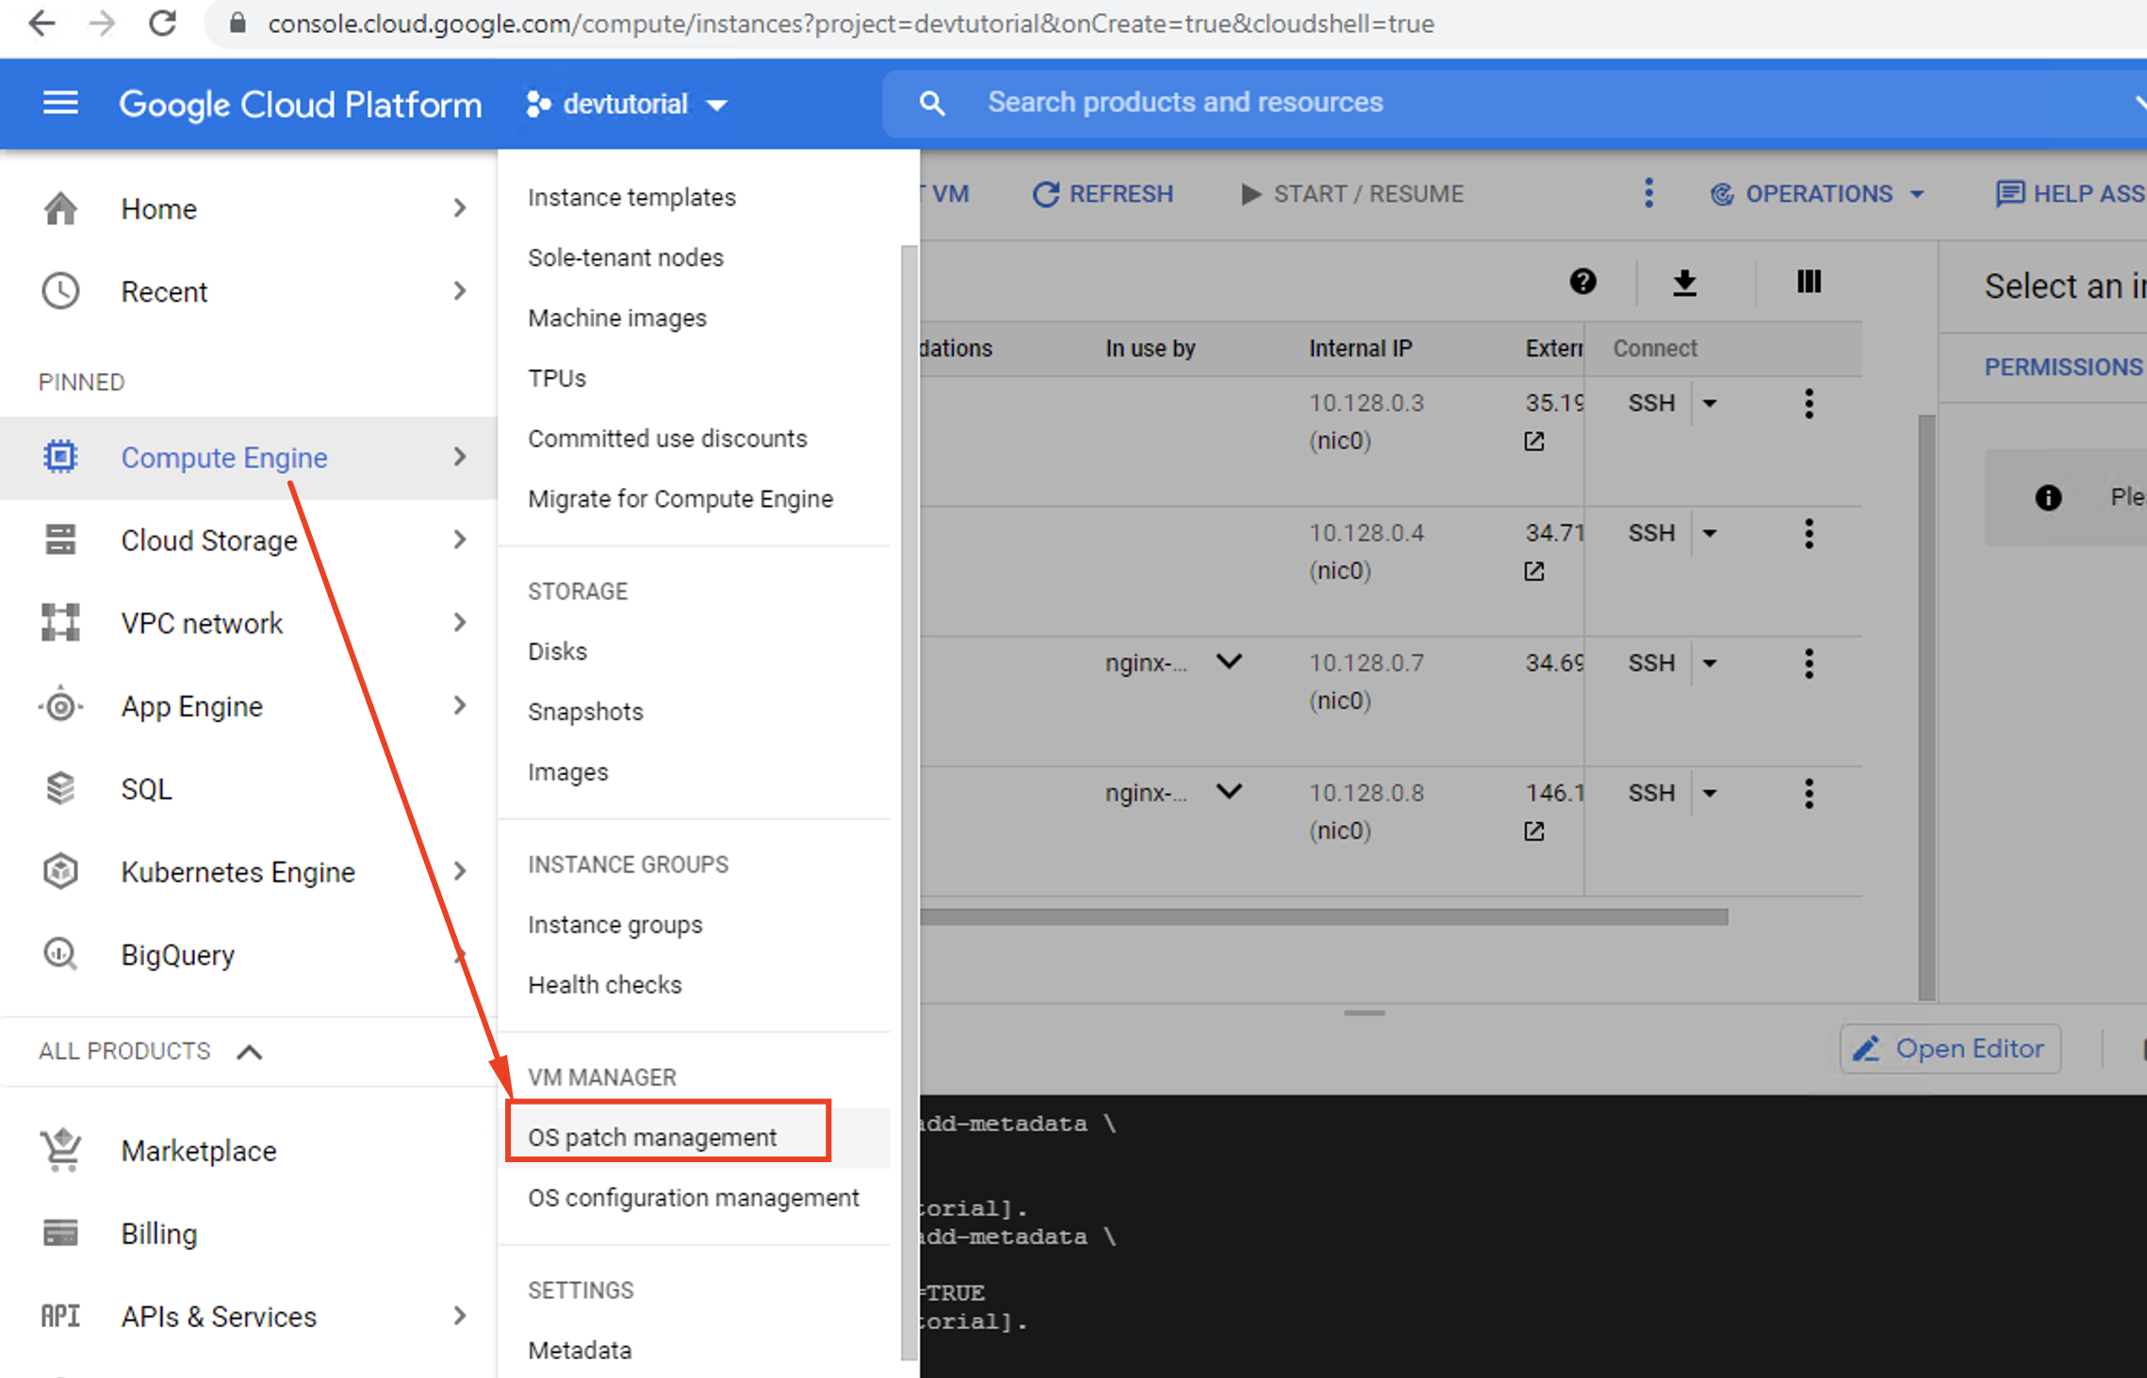Expand the Home submenu arrow
Viewport: 2147px width, 1378px height.
(459, 208)
